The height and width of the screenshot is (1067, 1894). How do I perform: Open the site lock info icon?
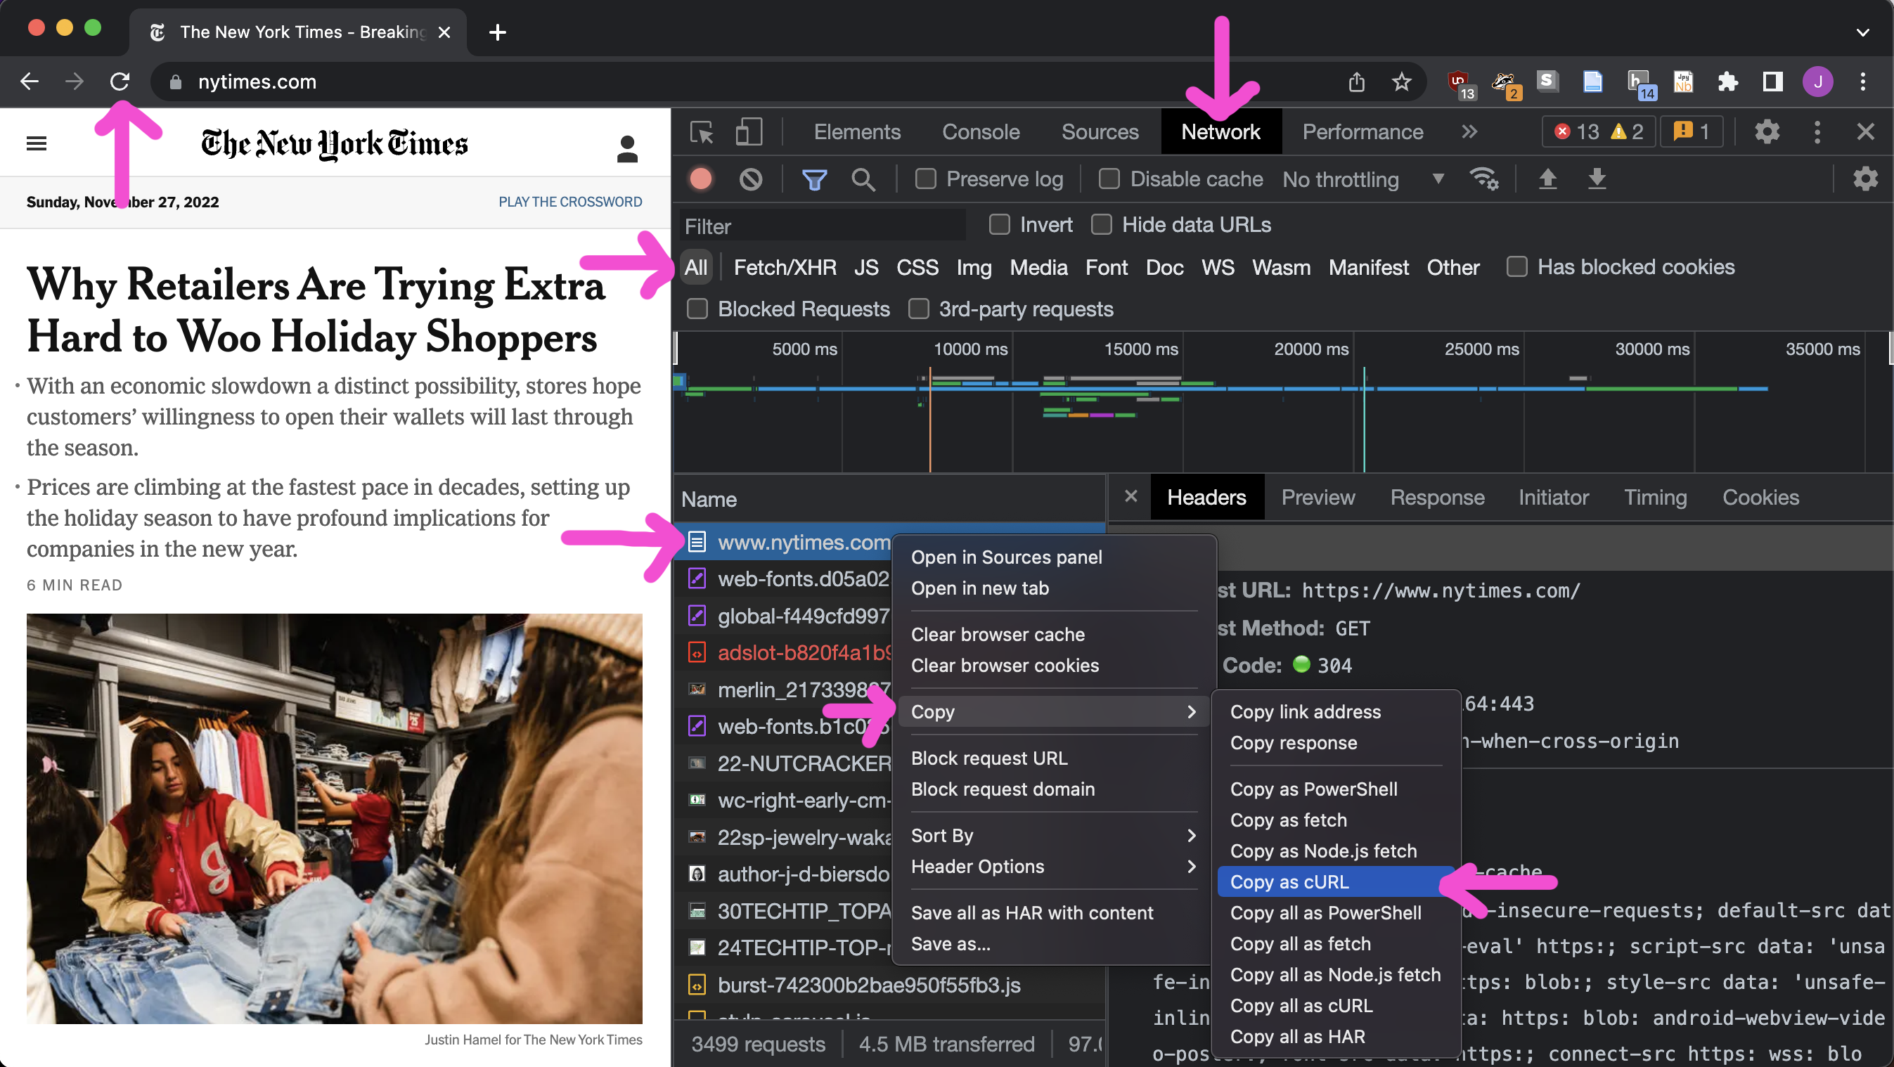(x=175, y=82)
